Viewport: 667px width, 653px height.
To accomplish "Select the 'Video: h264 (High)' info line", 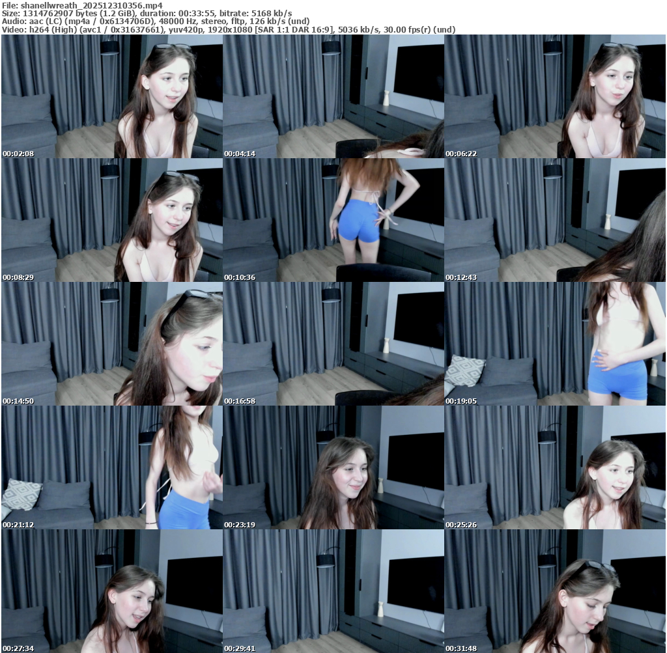I will tap(229, 29).
